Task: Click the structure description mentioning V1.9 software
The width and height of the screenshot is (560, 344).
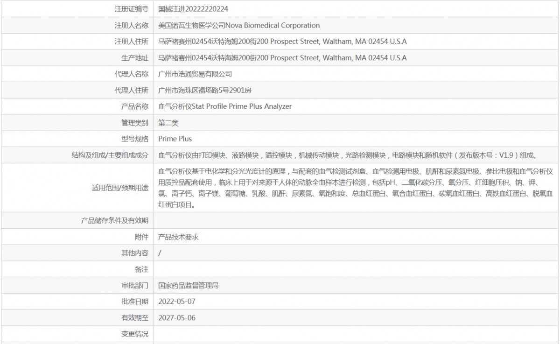Action: tap(348, 155)
